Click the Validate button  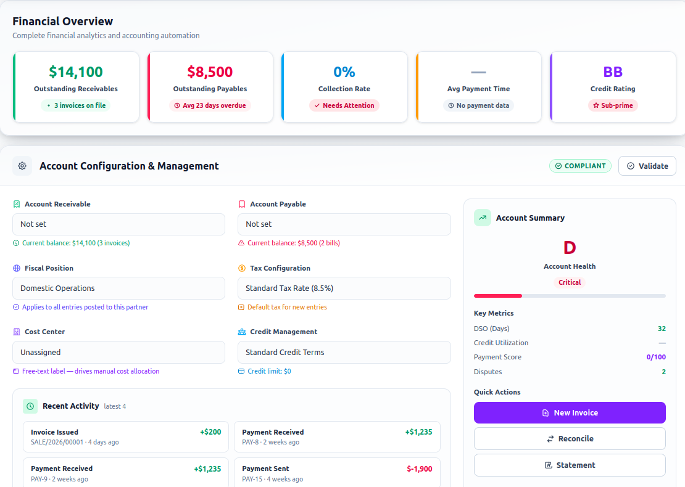[x=647, y=166]
